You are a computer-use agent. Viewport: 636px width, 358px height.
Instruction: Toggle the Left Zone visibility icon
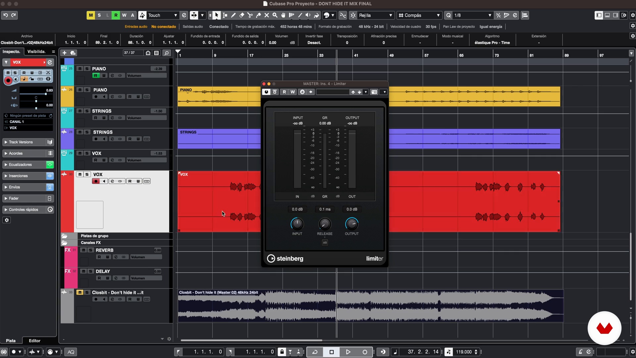[599, 15]
